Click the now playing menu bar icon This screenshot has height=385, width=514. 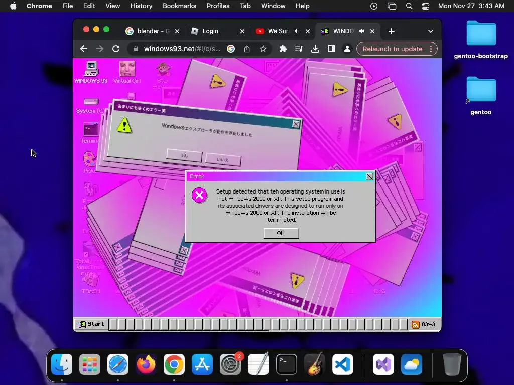374,6
